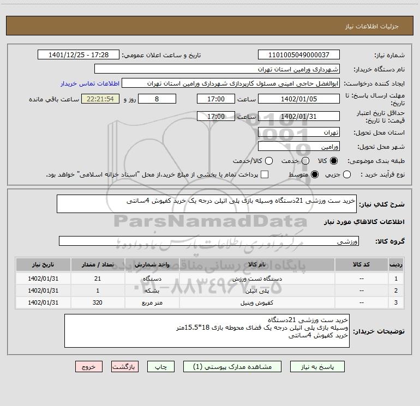Viewport: 420px width, 406px height.
Task: Click the بشکه unit cell
Action: click(x=152, y=290)
